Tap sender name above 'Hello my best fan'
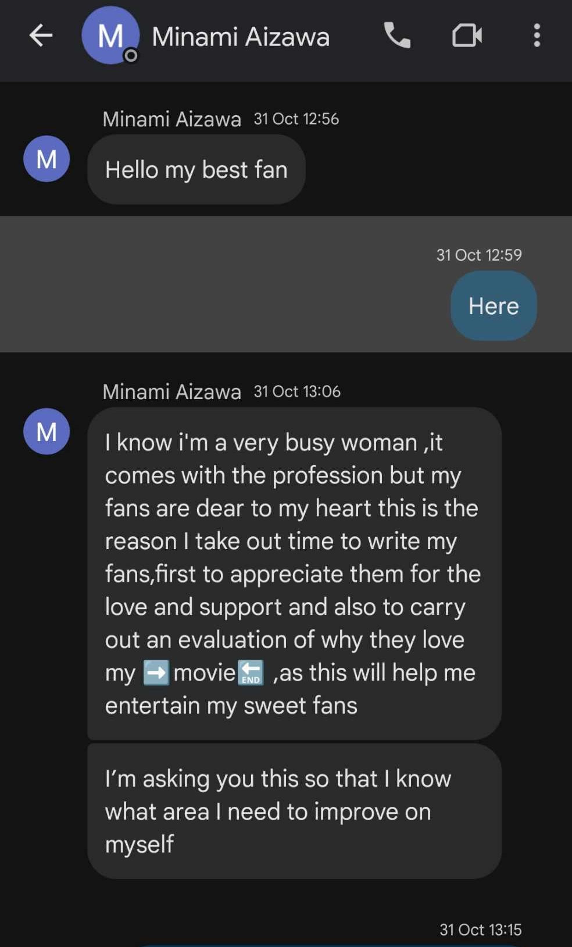 [x=171, y=119]
